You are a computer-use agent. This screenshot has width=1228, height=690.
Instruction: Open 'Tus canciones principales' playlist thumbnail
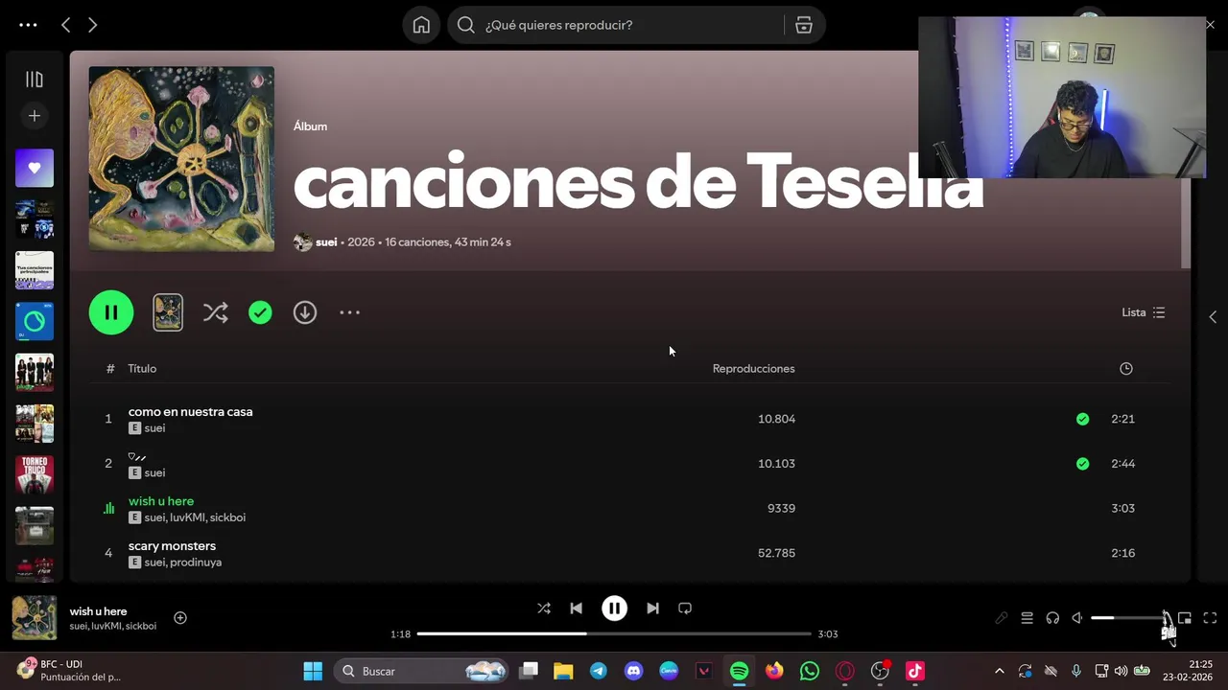click(35, 270)
